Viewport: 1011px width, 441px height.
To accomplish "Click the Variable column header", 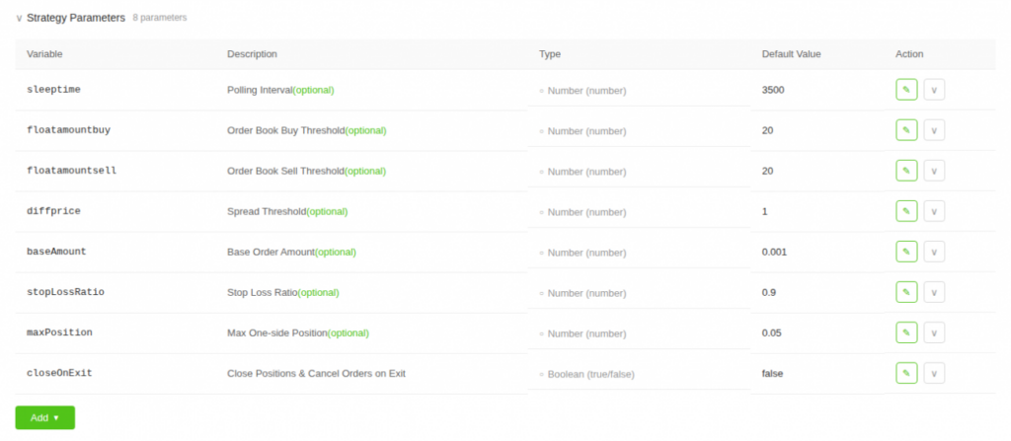I will coord(44,53).
